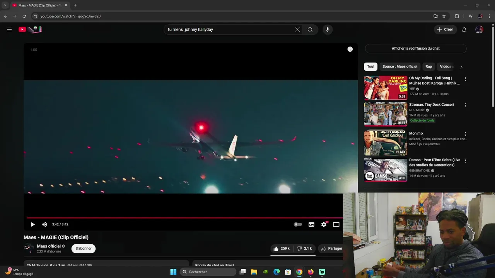495x278 pixels.
Task: Click the NPR Music channel name
Action: 417,110
